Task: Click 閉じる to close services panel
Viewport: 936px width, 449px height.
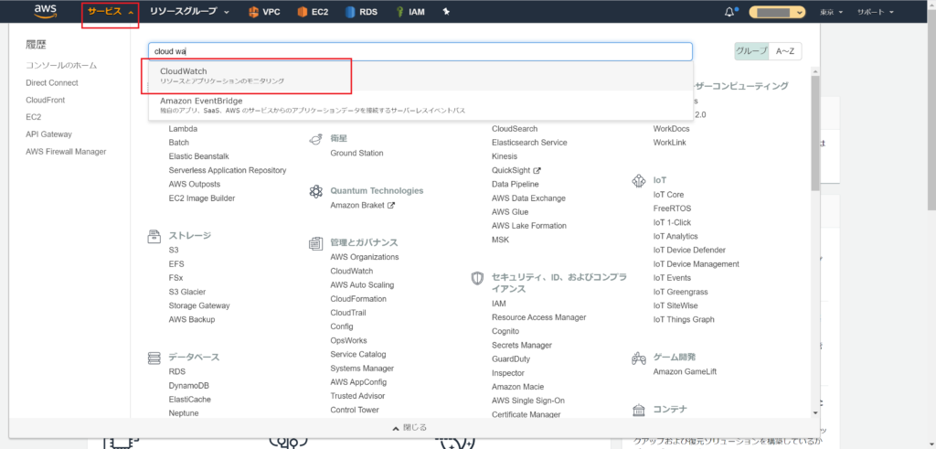Action: pos(409,427)
